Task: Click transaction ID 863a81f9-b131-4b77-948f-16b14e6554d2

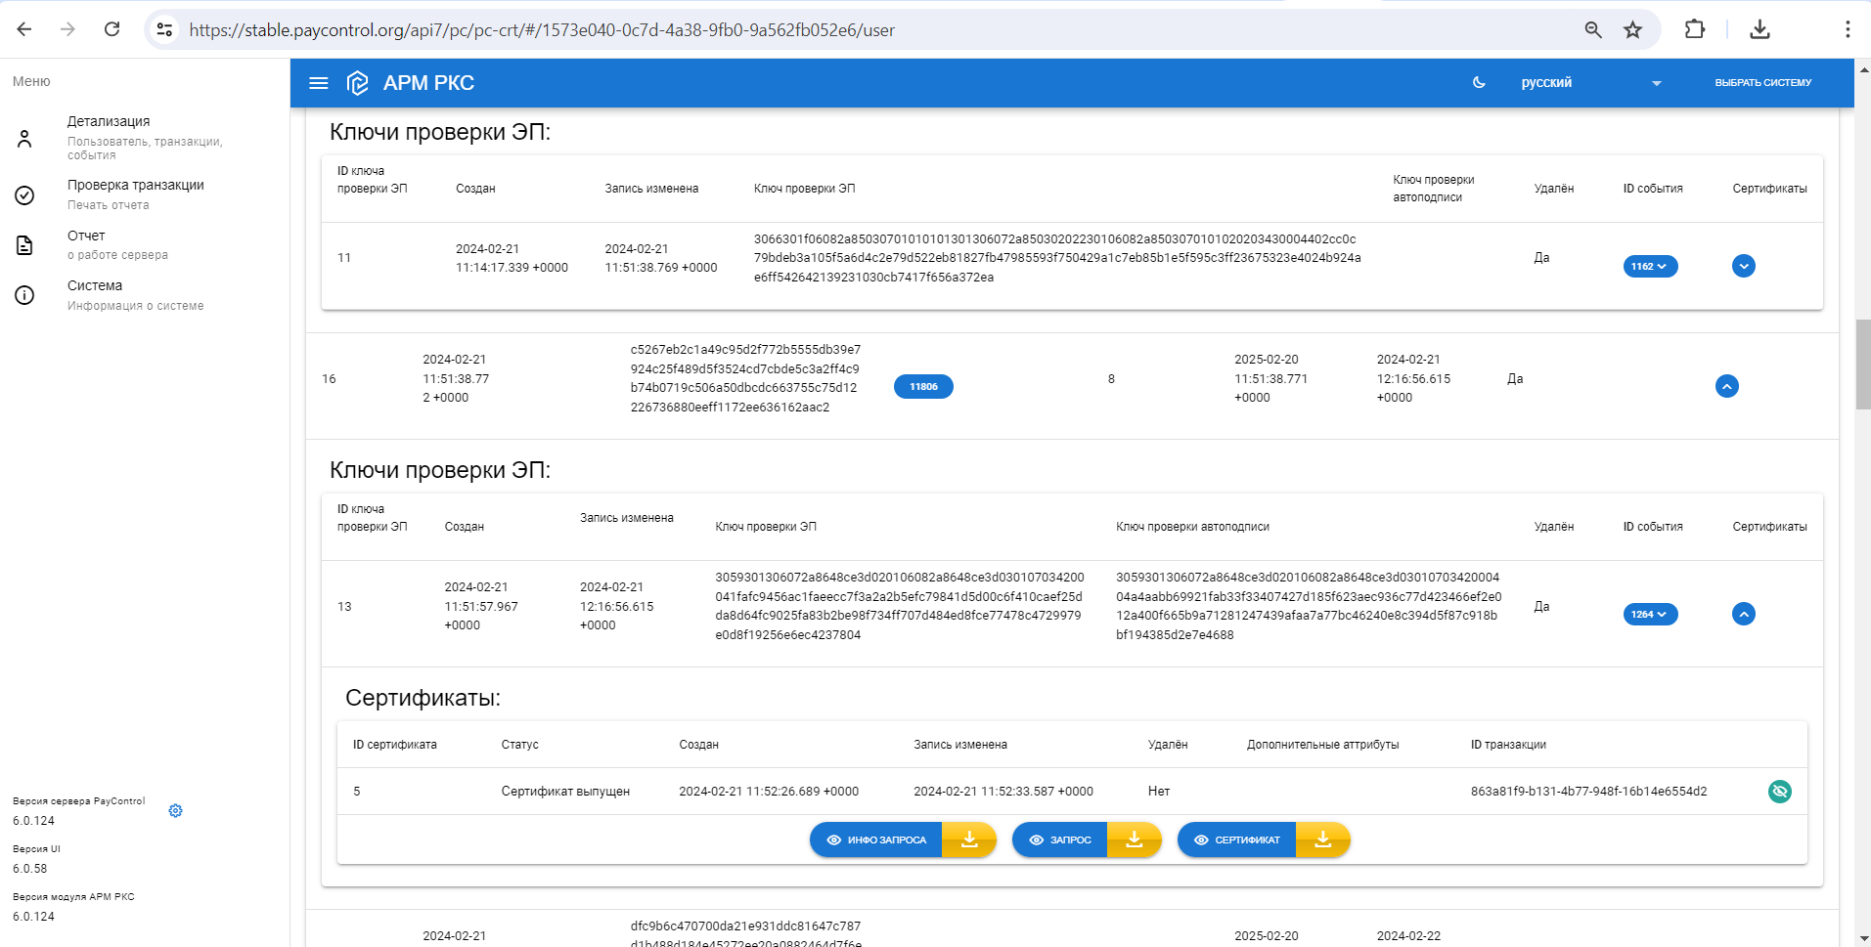Action: (1588, 792)
